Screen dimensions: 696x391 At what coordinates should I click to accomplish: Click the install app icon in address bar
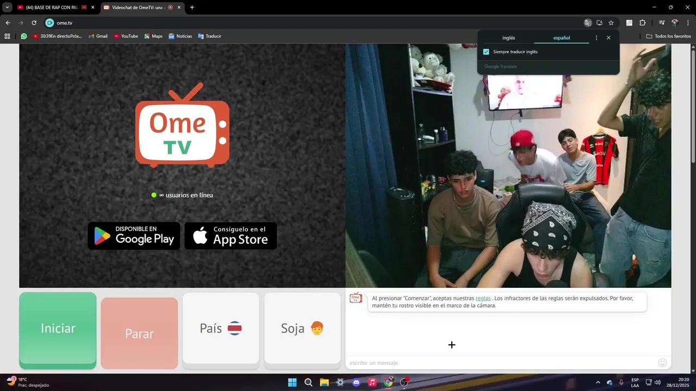[x=599, y=23]
